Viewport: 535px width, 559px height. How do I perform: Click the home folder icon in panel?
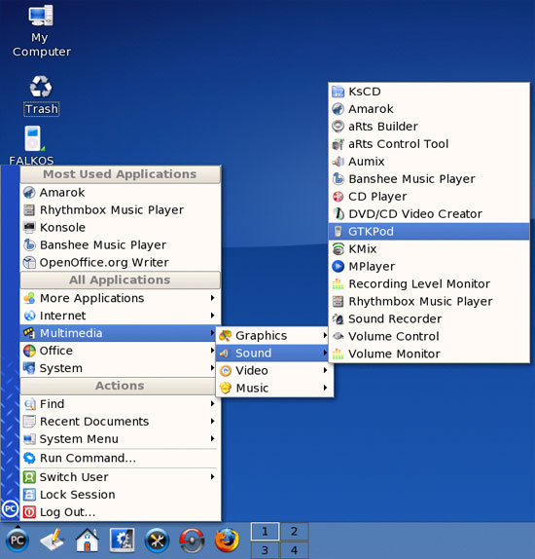click(88, 540)
